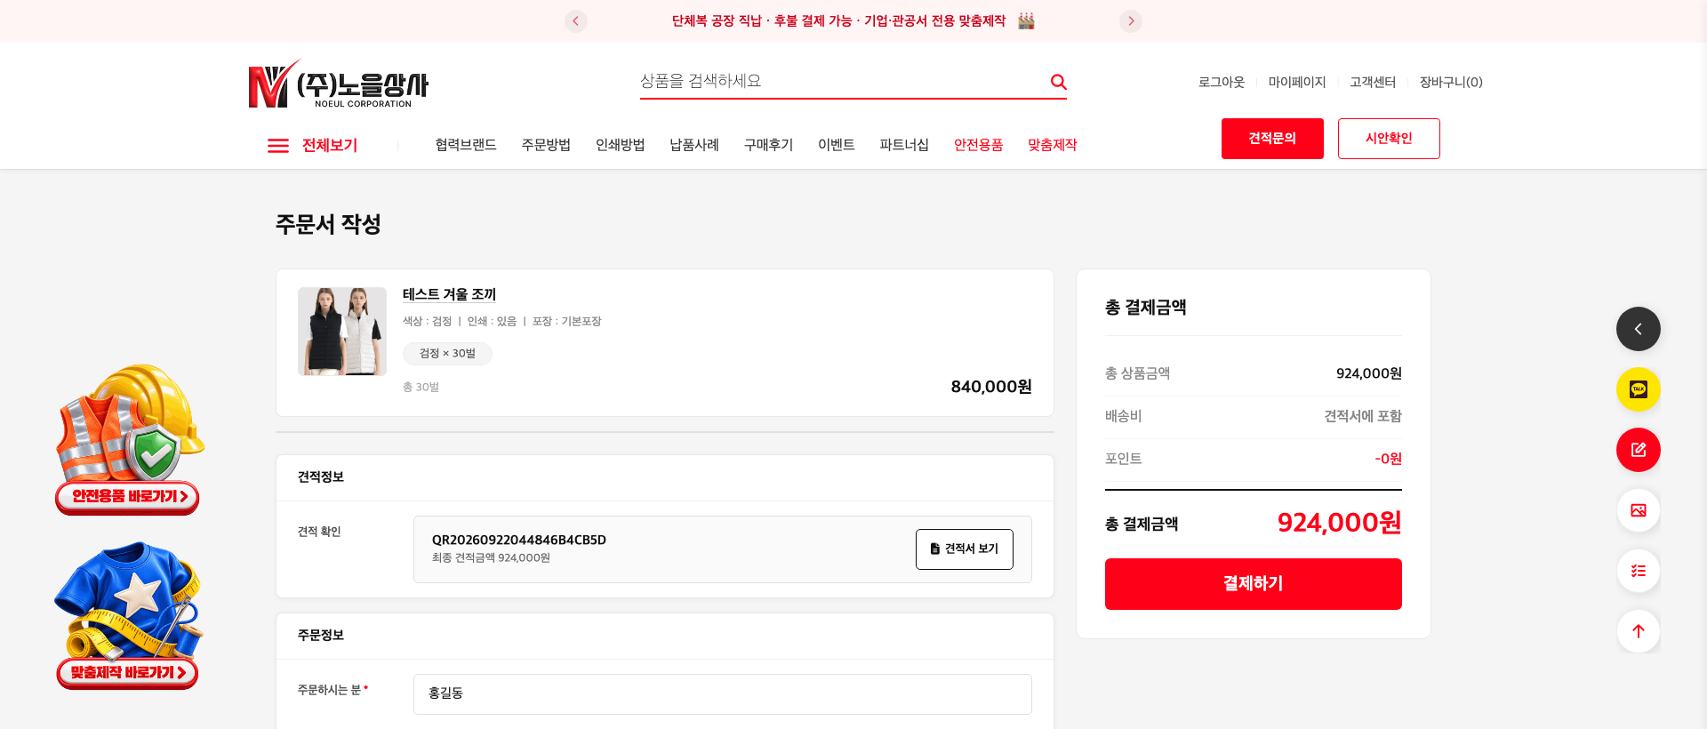Image resolution: width=1707 pixels, height=729 pixels.
Task: Open 납품사례 menu
Action: (x=694, y=145)
